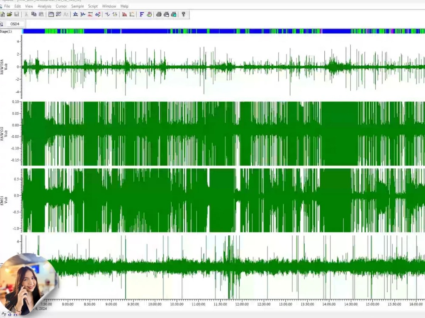Open the View menu
This screenshot has width=425, height=318.
click(29, 6)
